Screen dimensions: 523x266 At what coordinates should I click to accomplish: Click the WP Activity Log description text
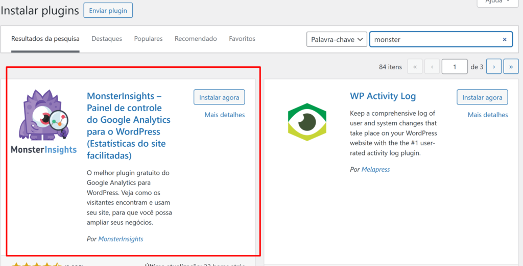click(393, 133)
